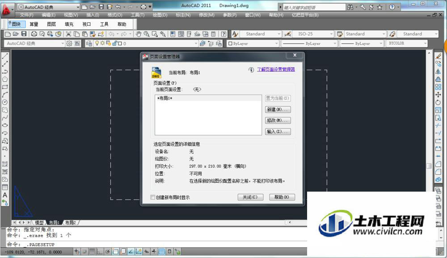This screenshot has width=447, height=258.
Task: Open the ISO-25 dimension style dropdown
Action: click(313, 34)
